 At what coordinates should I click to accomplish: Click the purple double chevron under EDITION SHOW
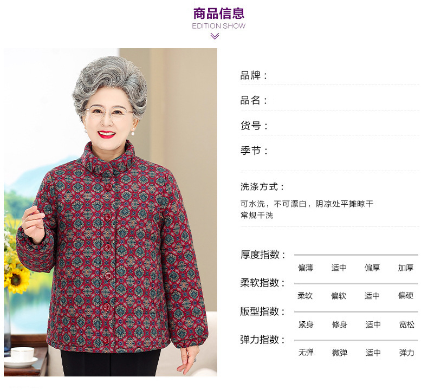215,36
